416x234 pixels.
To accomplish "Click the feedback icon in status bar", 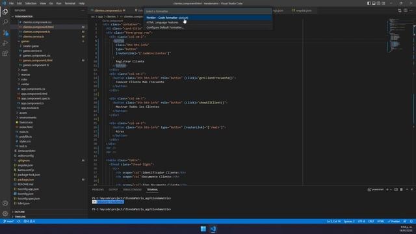I will pos(404,221).
